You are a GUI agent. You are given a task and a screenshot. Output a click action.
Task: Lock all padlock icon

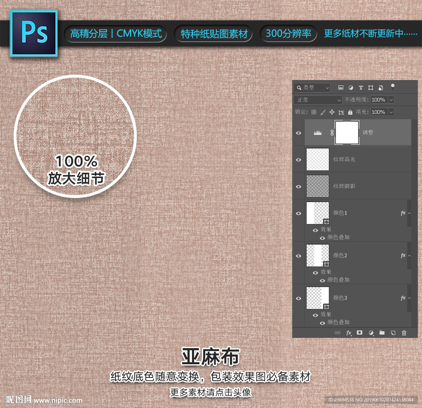coord(350,112)
